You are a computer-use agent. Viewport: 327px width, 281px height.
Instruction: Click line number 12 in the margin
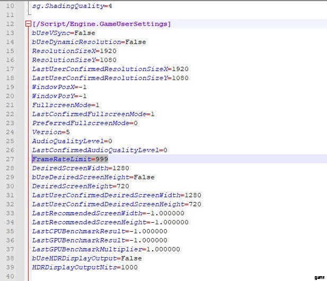click(11, 24)
